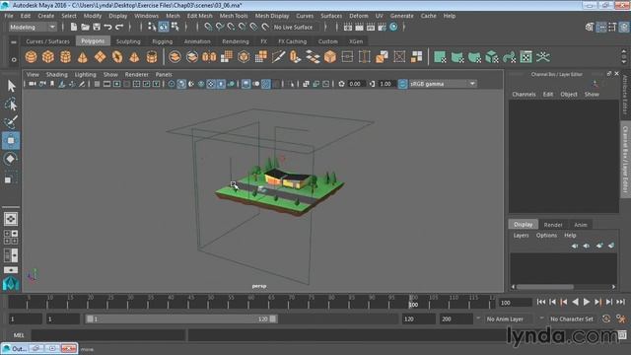The height and width of the screenshot is (355, 631).
Task: Create a new scene file
Action: tap(74, 27)
